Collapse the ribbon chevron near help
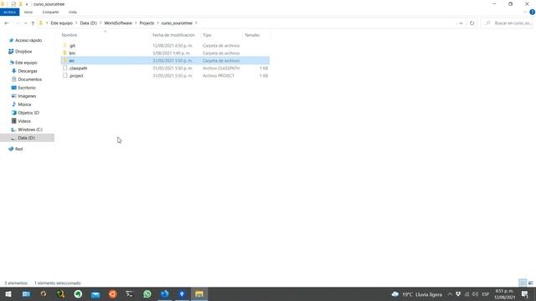The height and width of the screenshot is (301, 536). tap(525, 12)
